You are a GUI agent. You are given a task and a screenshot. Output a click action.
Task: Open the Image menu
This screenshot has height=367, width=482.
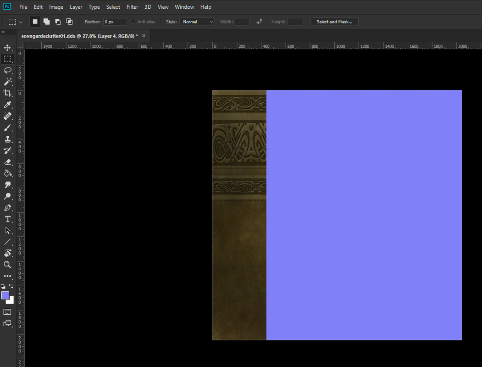coord(56,7)
